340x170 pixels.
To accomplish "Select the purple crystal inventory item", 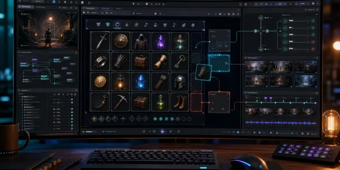I will (x=161, y=41).
